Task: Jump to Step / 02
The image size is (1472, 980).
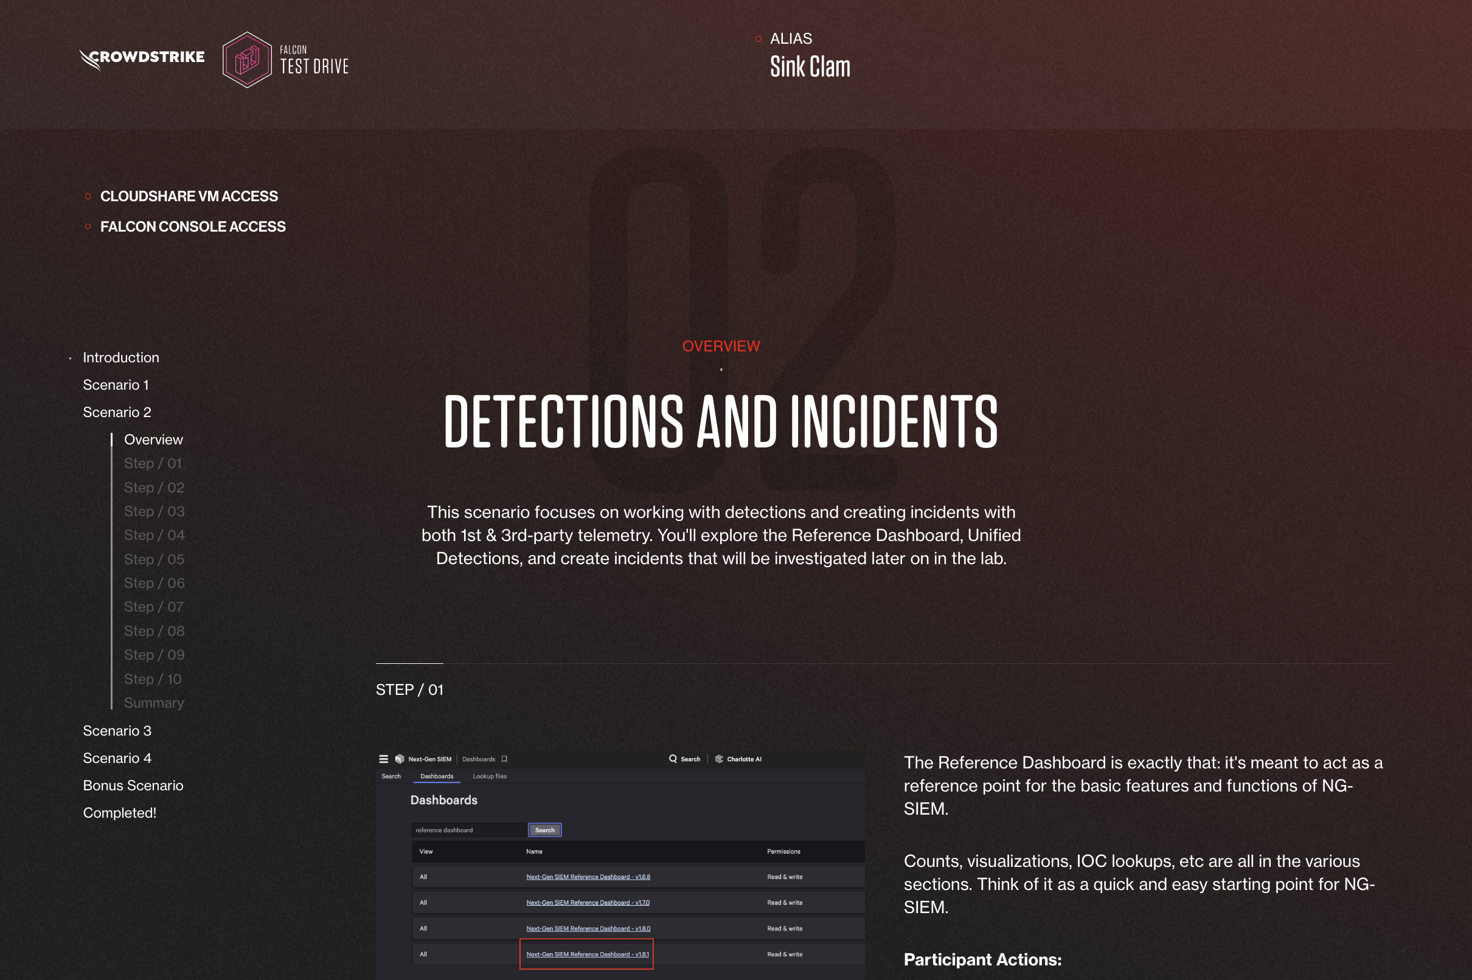Action: (x=154, y=488)
